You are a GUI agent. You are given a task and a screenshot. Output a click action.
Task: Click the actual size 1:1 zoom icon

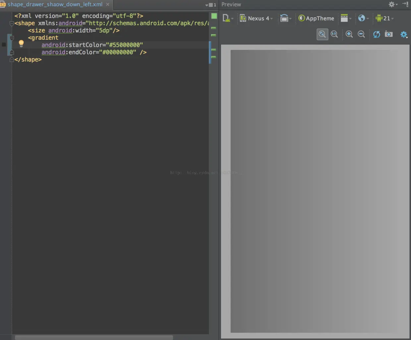pos(334,34)
